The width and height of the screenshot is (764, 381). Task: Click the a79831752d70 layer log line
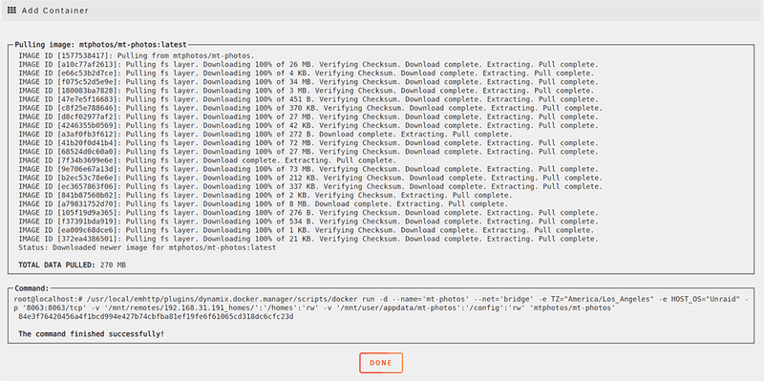coord(264,203)
